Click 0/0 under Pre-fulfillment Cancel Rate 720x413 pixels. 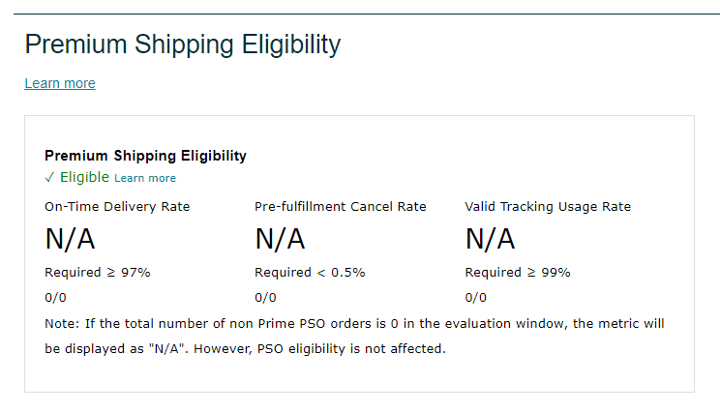pos(266,297)
